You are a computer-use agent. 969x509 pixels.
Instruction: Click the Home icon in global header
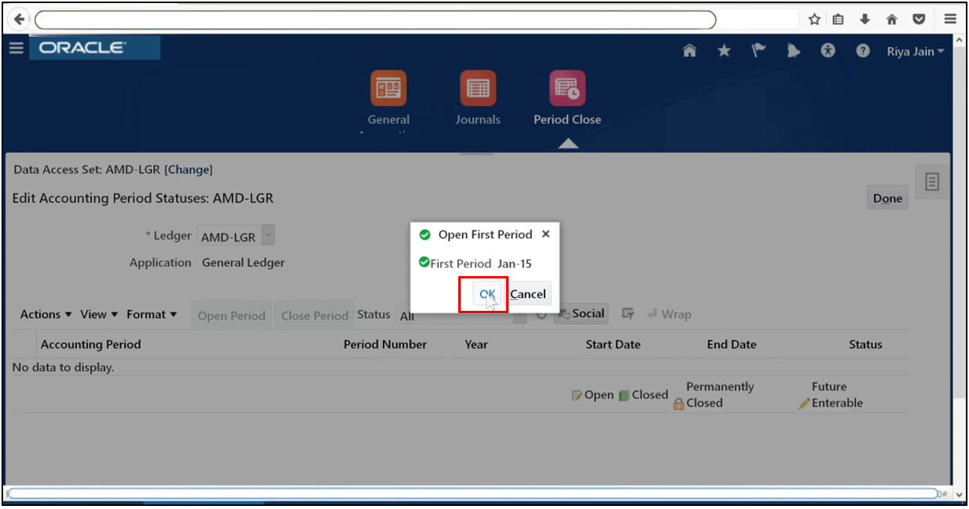click(689, 51)
